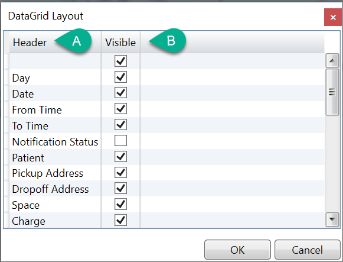Click the green B callout marker

169,41
